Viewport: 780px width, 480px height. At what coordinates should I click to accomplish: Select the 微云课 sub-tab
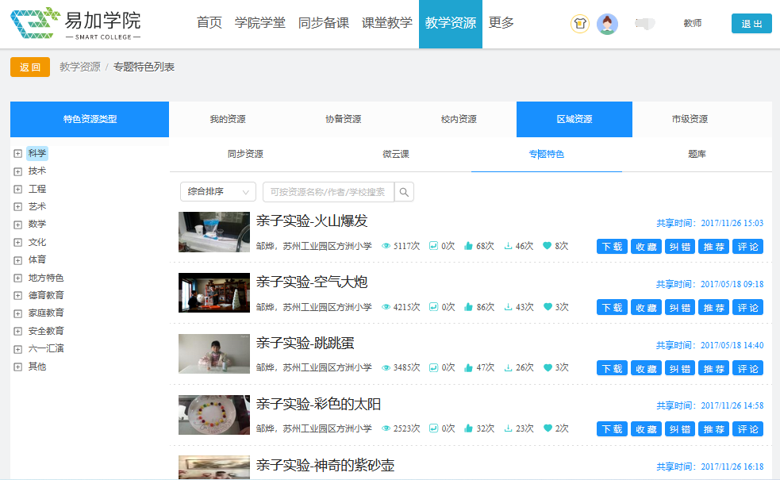pyautogui.click(x=396, y=154)
